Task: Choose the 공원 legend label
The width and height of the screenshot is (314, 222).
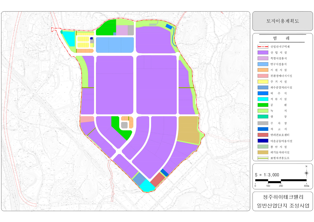Action: (x=279, y=105)
